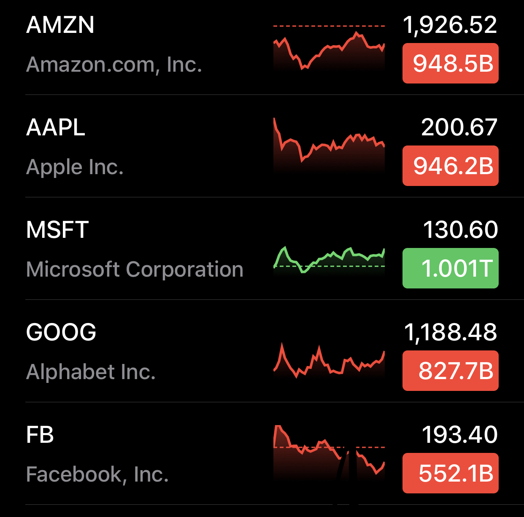Image resolution: width=524 pixels, height=517 pixels.
Task: Select the green MSFT sparkline chart
Action: tap(329, 259)
